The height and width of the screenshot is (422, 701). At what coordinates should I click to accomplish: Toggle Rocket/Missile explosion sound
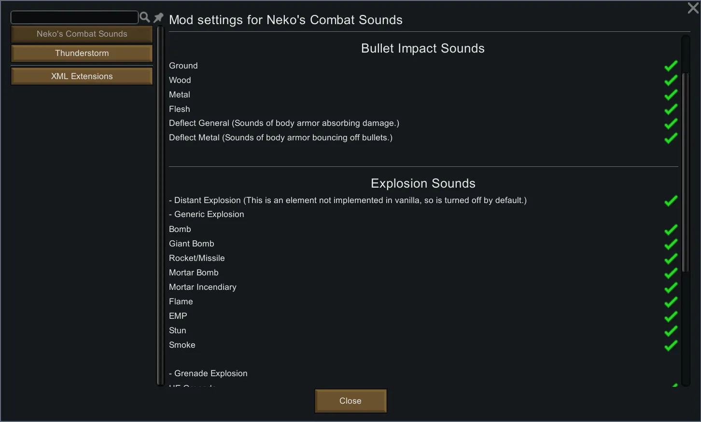tap(671, 259)
